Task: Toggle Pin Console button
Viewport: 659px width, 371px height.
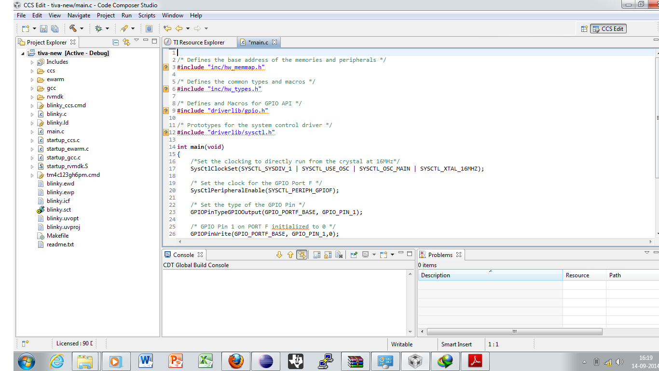Action: (354, 255)
